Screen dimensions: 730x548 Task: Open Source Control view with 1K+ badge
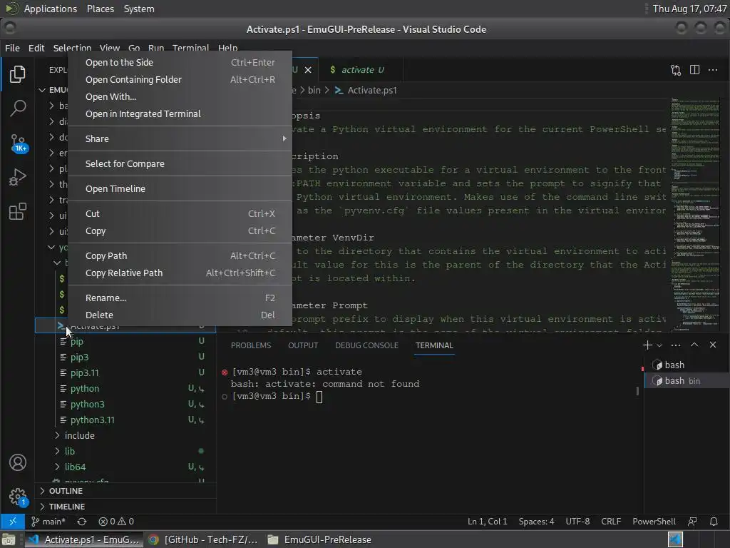tap(18, 143)
